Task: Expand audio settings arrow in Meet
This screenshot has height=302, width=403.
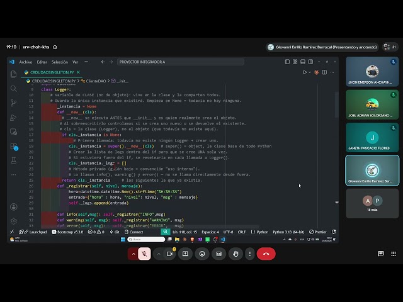Action: tap(133, 254)
